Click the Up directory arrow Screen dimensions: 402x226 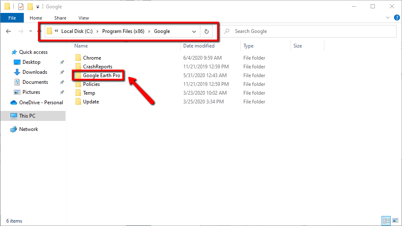point(39,31)
